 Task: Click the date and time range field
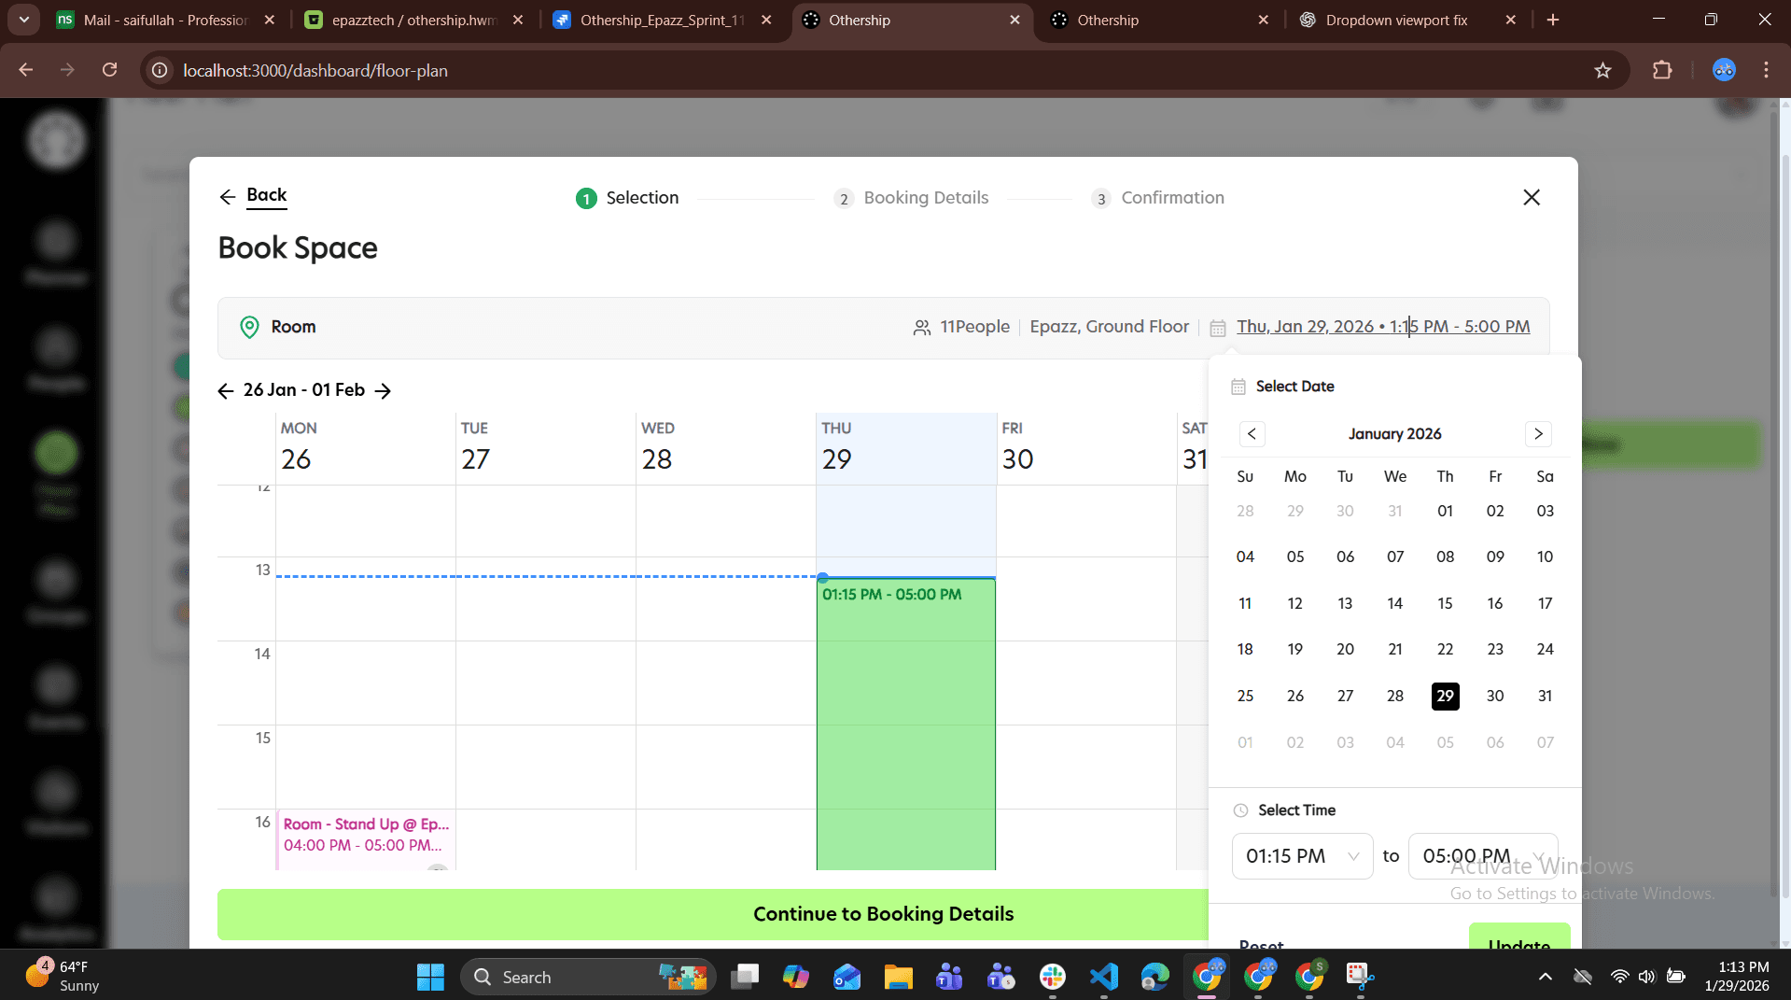click(x=1383, y=327)
